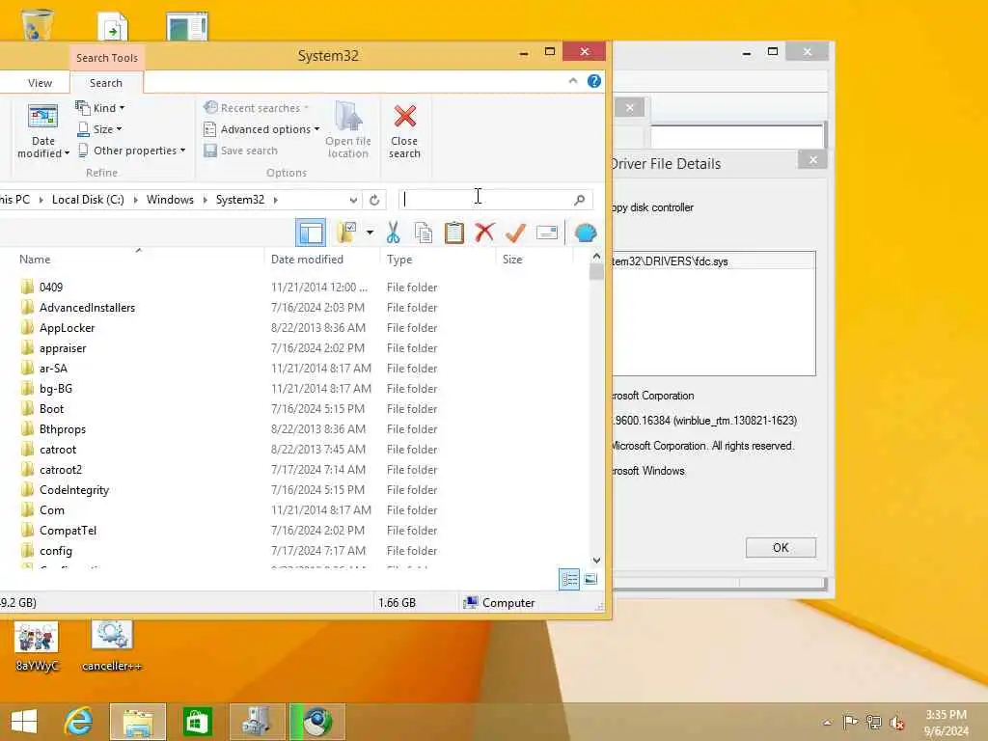Screen dimensions: 988x741
Task: Click the Date modified search filter icon
Action: point(42,116)
